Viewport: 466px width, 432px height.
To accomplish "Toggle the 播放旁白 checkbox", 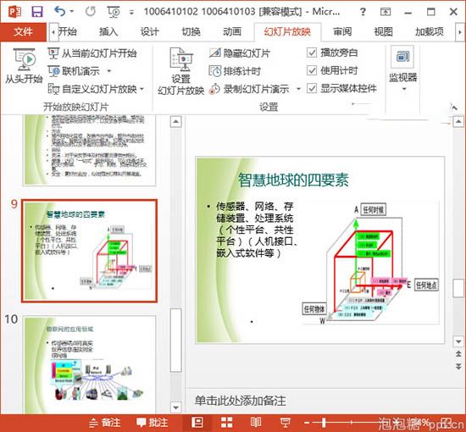I will (x=312, y=53).
